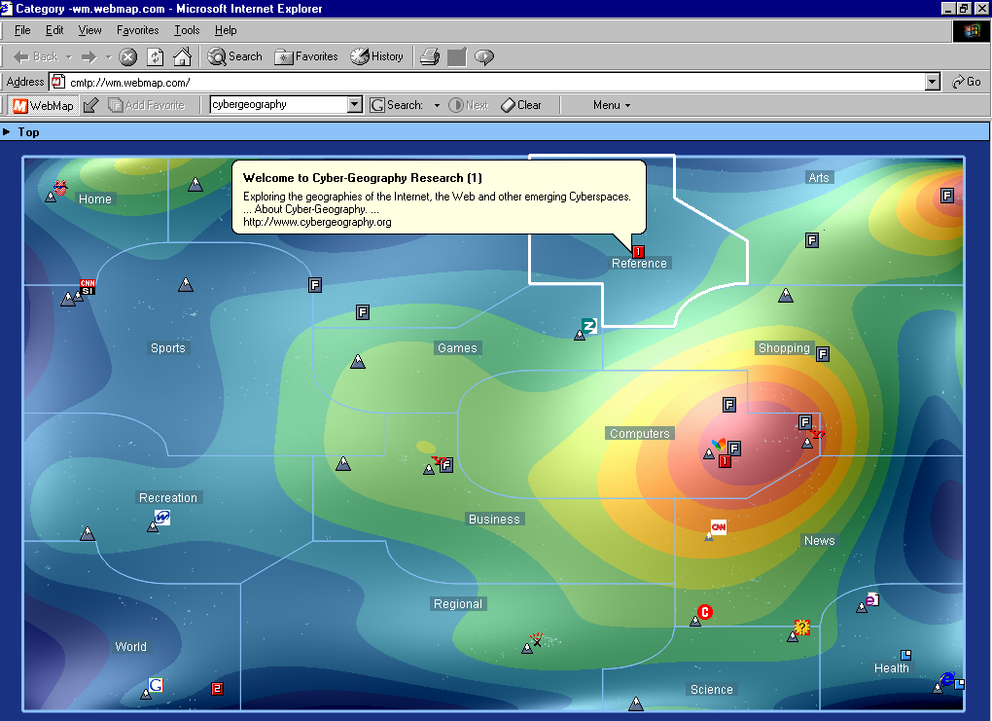The width and height of the screenshot is (992, 721).
Task: Select the Computers category on the map
Action: [x=640, y=434]
